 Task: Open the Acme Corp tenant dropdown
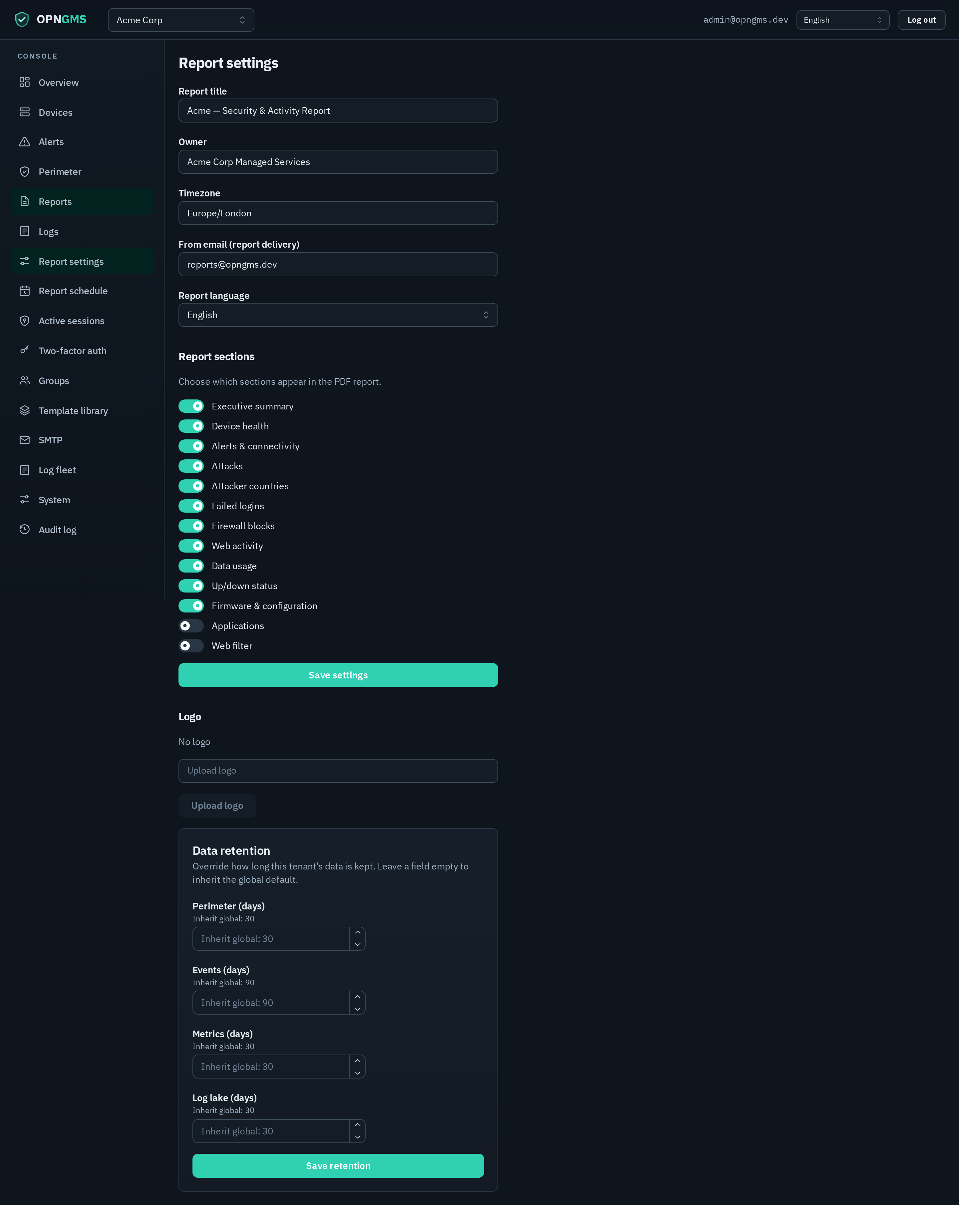pos(180,20)
